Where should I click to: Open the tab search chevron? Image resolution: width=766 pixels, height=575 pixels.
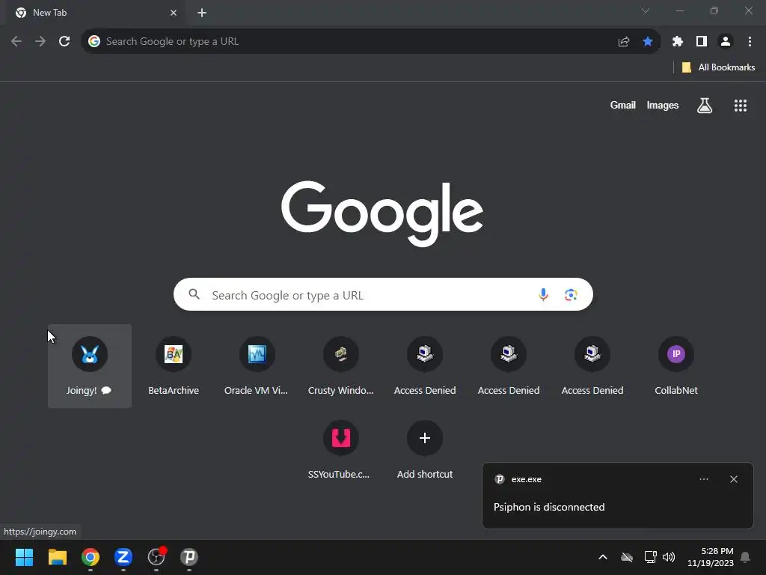tap(646, 10)
